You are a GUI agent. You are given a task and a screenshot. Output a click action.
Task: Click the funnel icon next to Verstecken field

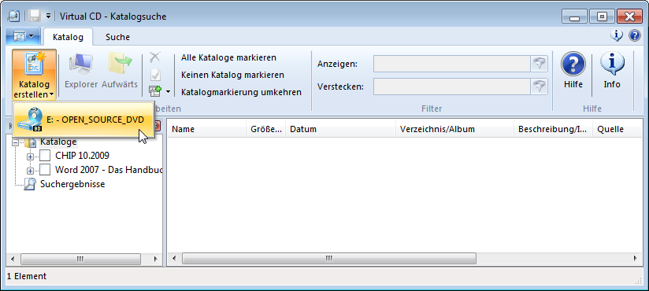click(x=540, y=87)
